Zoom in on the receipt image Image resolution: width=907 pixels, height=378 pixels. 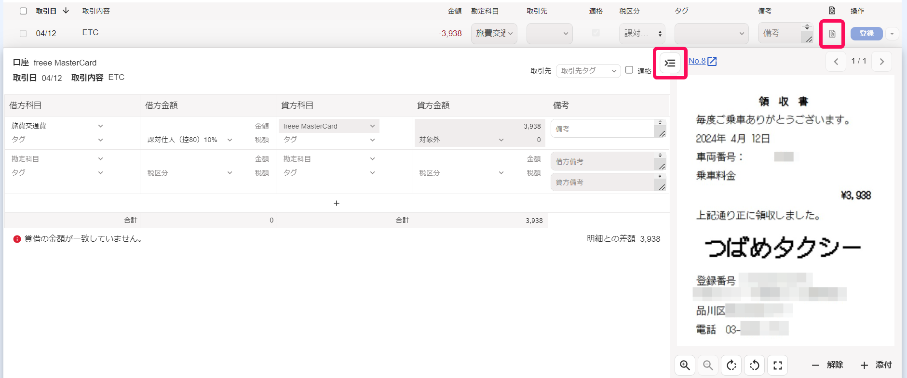click(685, 365)
